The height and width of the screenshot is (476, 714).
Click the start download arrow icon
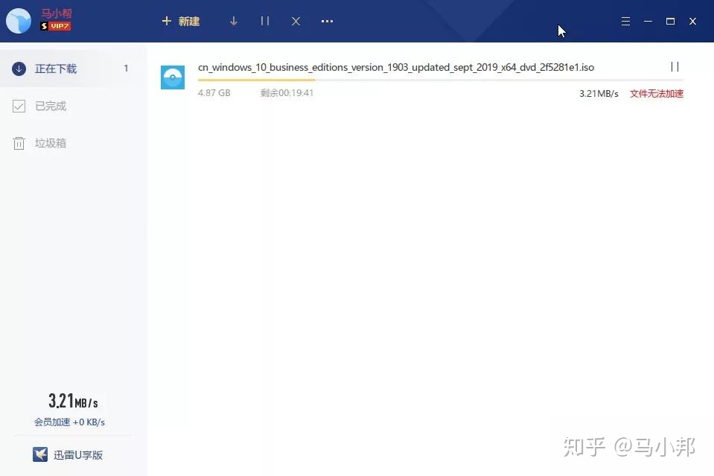(x=234, y=22)
